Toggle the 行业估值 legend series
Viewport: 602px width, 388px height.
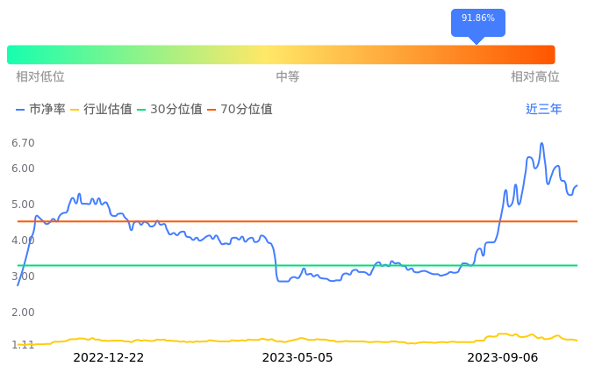coord(101,110)
